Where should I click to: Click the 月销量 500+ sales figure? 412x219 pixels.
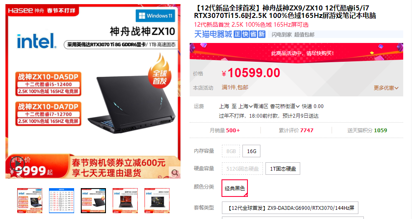(225, 130)
